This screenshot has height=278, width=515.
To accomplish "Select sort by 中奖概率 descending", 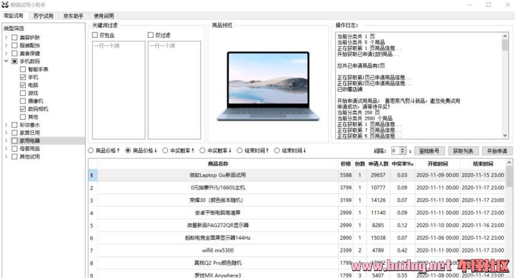I will 202,150.
